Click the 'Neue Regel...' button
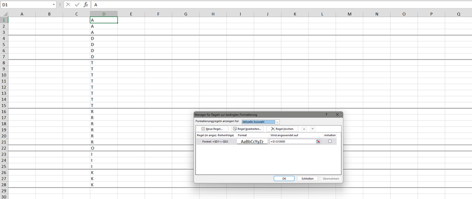This screenshot has height=199, width=472. click(213, 129)
